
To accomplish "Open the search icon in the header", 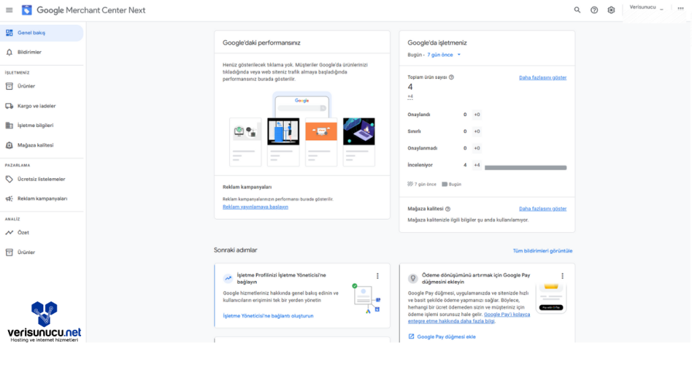I will coord(577,9).
